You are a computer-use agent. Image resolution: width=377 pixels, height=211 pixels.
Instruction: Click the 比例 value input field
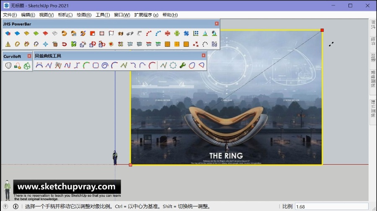(332, 206)
